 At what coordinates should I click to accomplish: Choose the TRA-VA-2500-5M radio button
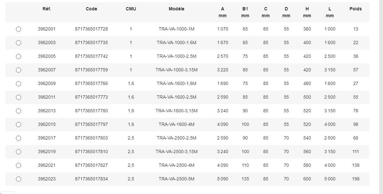pos(19,179)
